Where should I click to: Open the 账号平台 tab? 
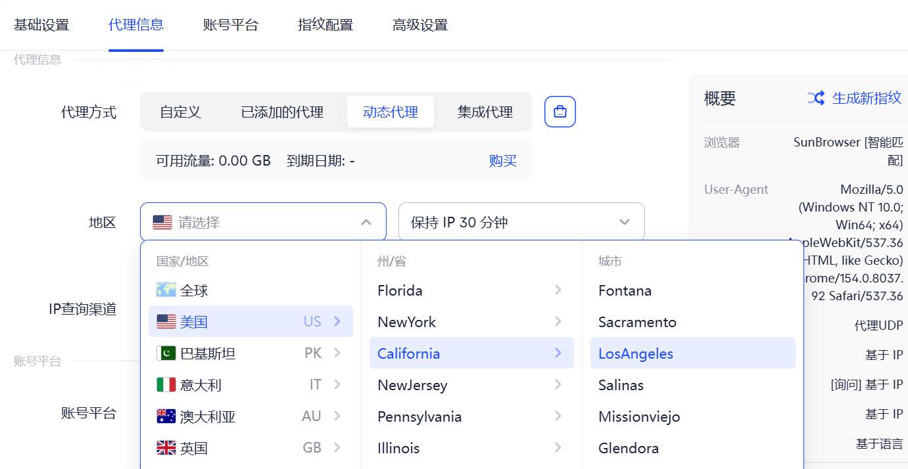pos(231,25)
